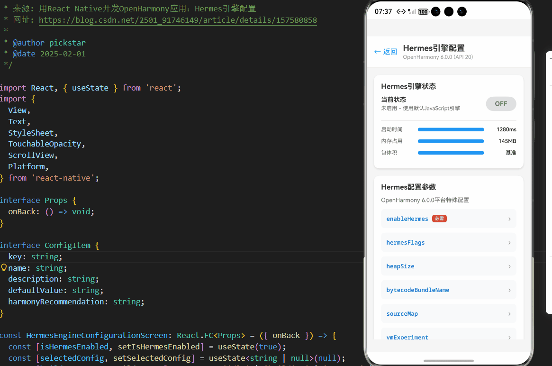Open the heapSize config row

click(x=449, y=266)
